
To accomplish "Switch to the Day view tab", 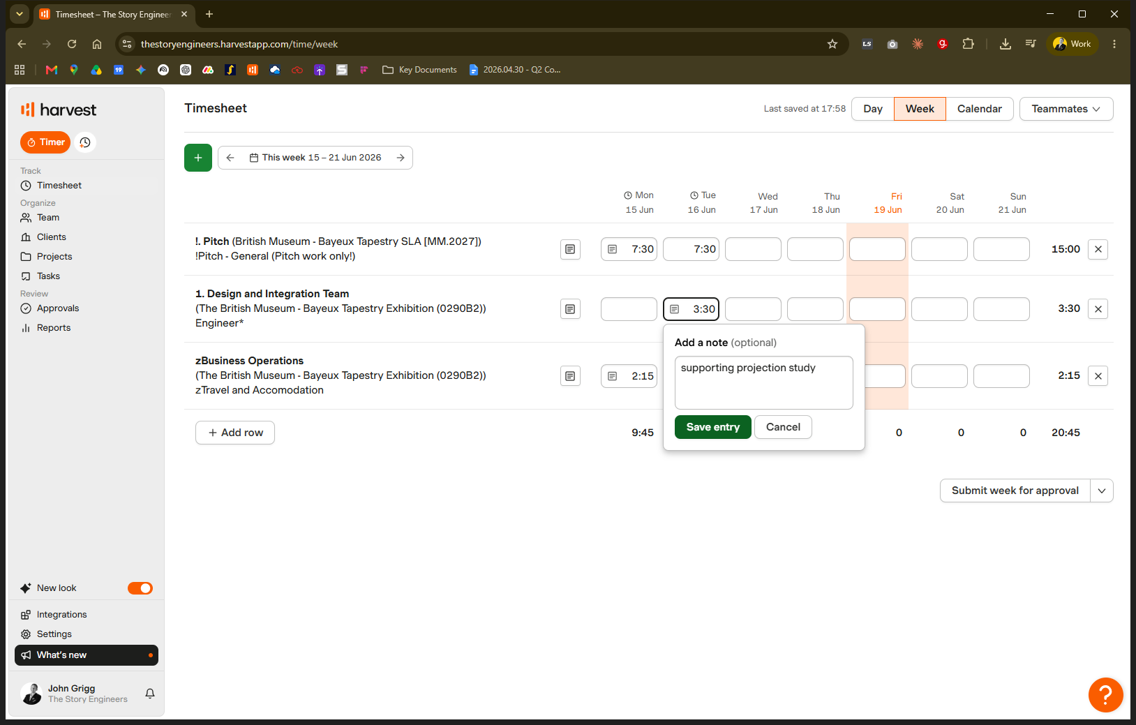I will click(873, 109).
